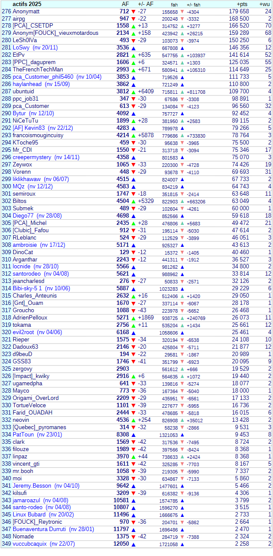Viewport: 273px width, 556px height.
Task: Open the creepermystery member link
Action: click(x=32, y=157)
